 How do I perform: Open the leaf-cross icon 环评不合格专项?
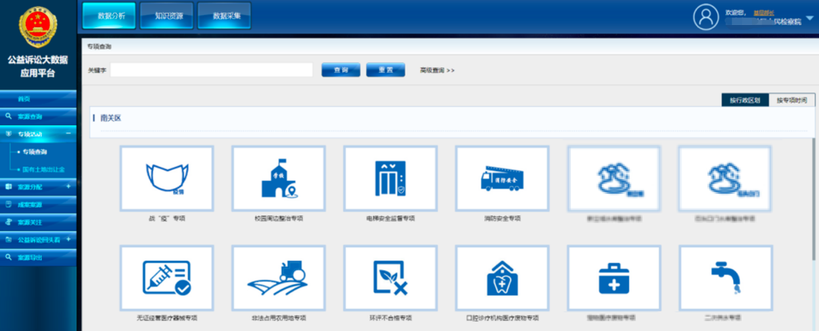(390, 278)
